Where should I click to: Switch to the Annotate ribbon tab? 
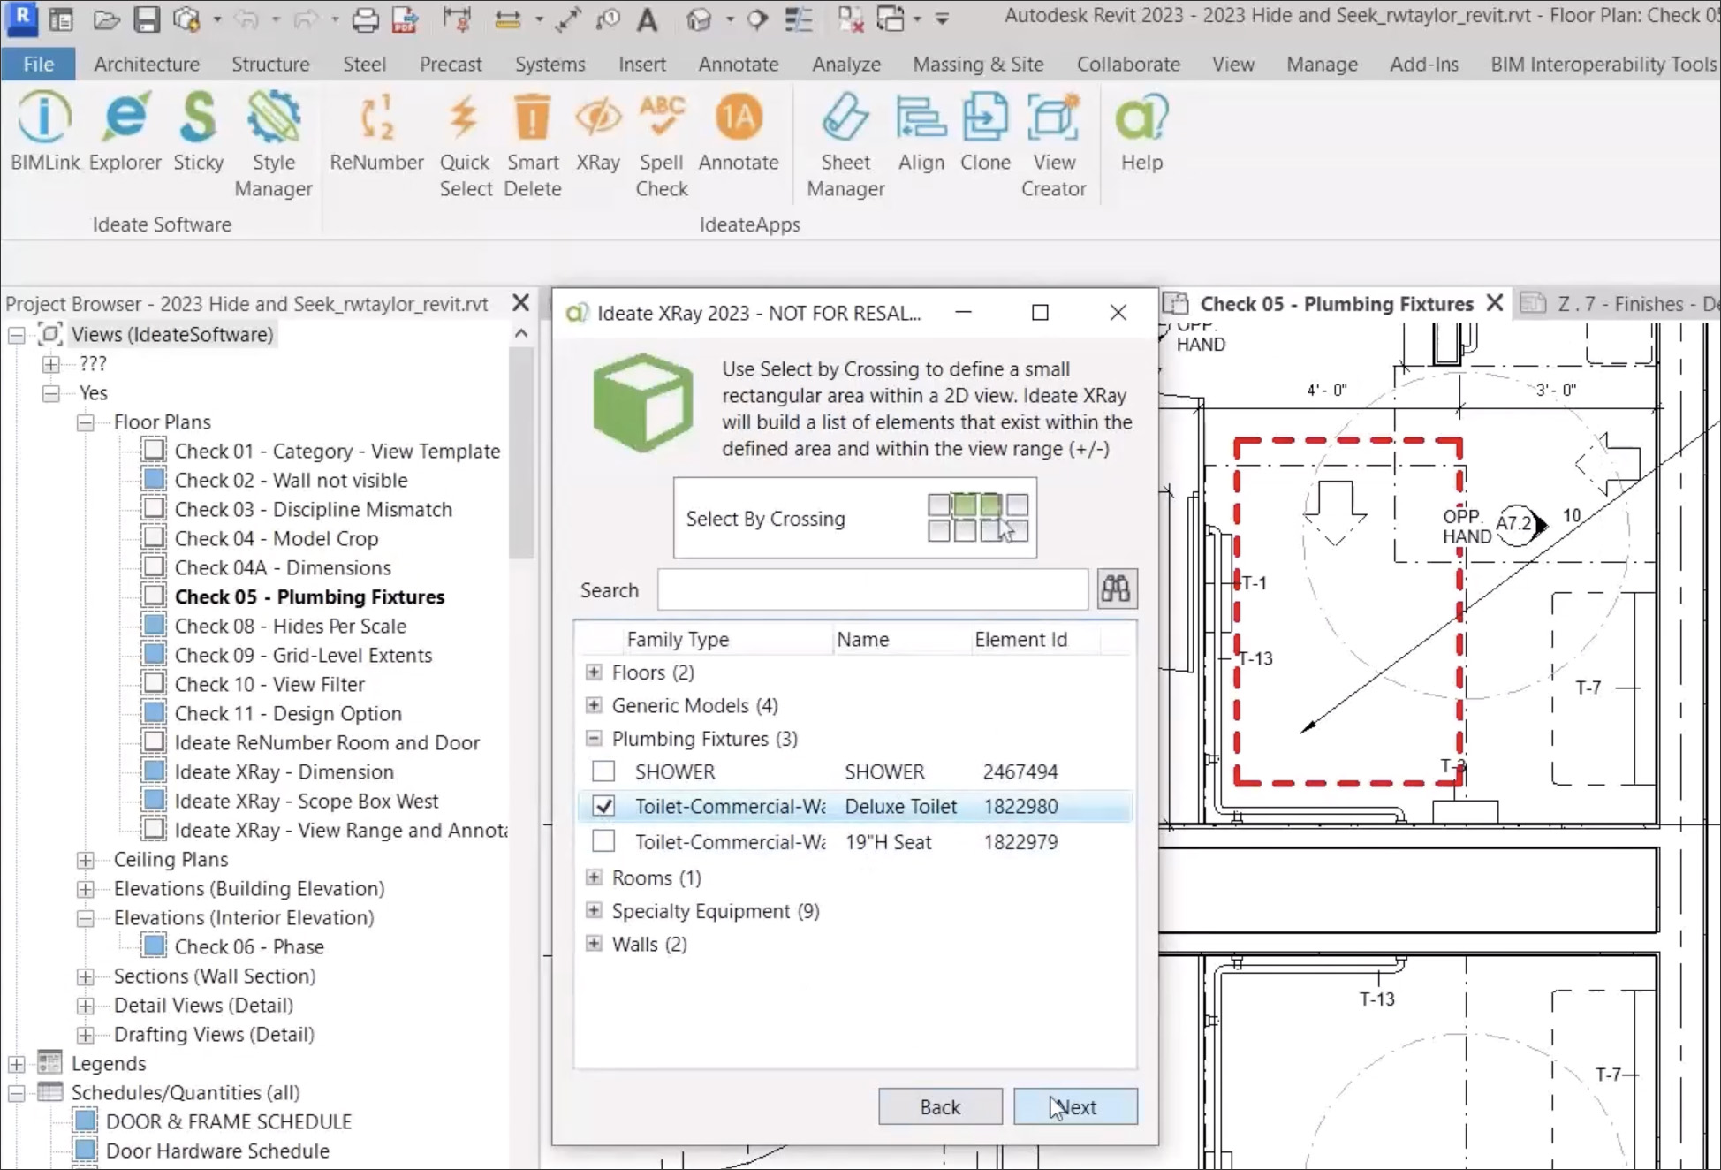739,64
